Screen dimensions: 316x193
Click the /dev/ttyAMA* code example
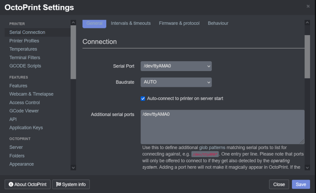click(x=205, y=154)
